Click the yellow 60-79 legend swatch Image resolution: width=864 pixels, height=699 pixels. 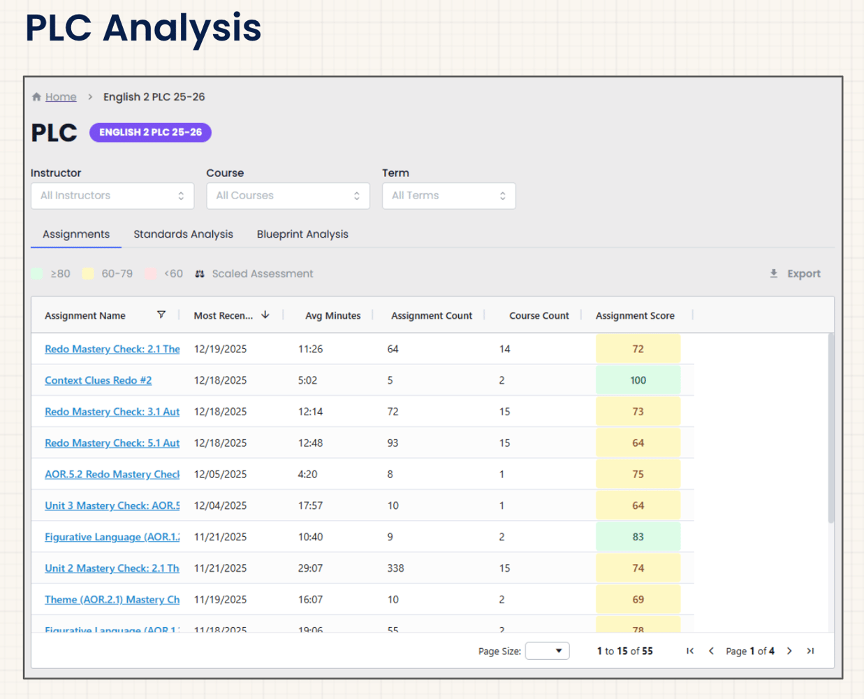coord(88,274)
